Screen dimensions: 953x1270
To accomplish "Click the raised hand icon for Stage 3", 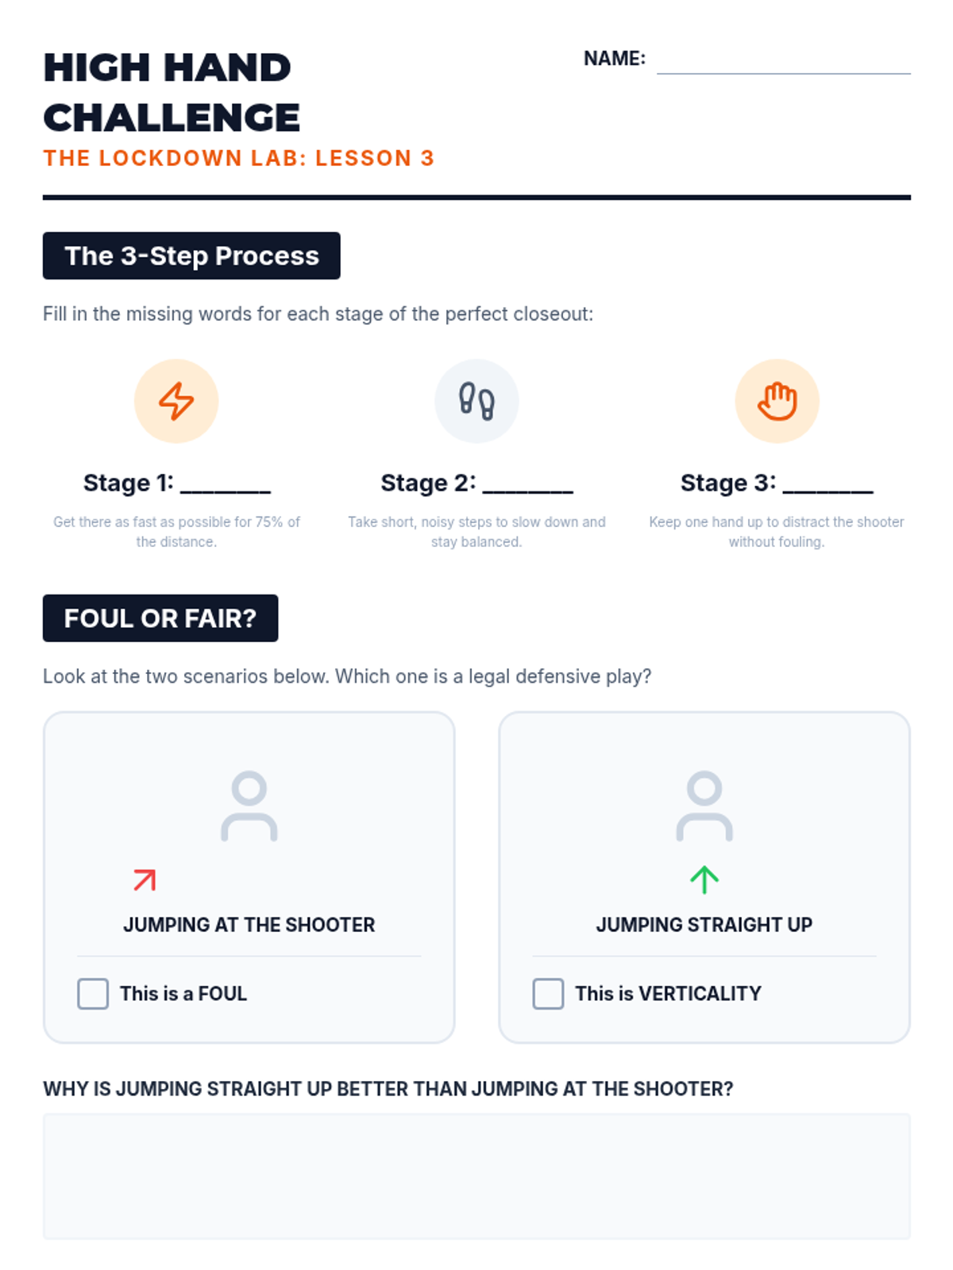I will click(x=777, y=401).
